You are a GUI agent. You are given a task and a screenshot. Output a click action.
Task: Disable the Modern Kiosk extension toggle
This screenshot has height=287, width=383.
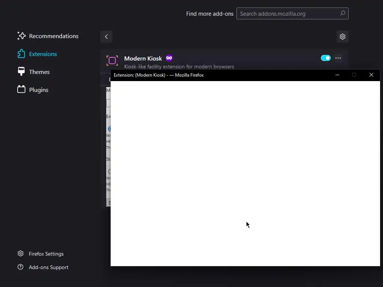coord(326,58)
